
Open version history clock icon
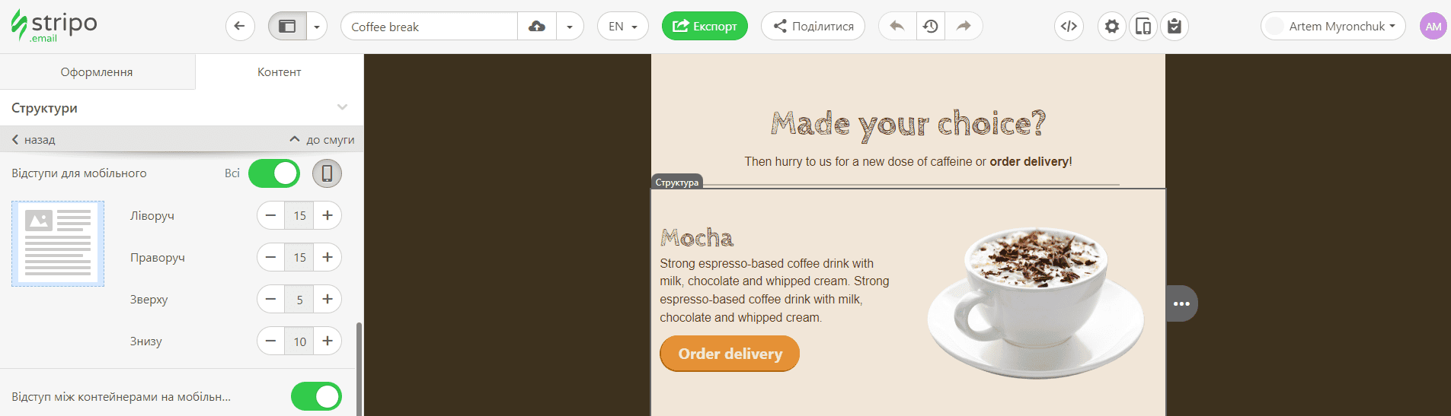click(931, 27)
